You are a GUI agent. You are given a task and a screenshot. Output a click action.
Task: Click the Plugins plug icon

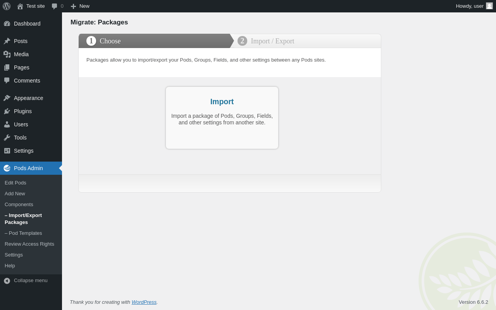click(7, 111)
